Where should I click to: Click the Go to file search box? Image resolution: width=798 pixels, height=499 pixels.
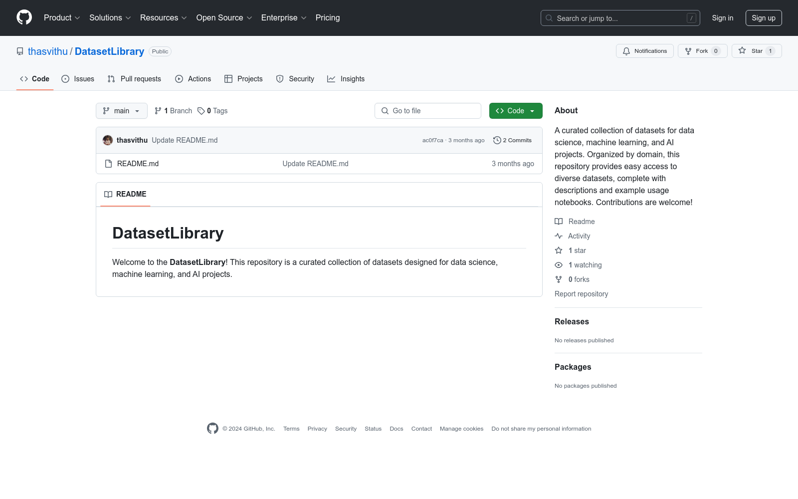(428, 111)
